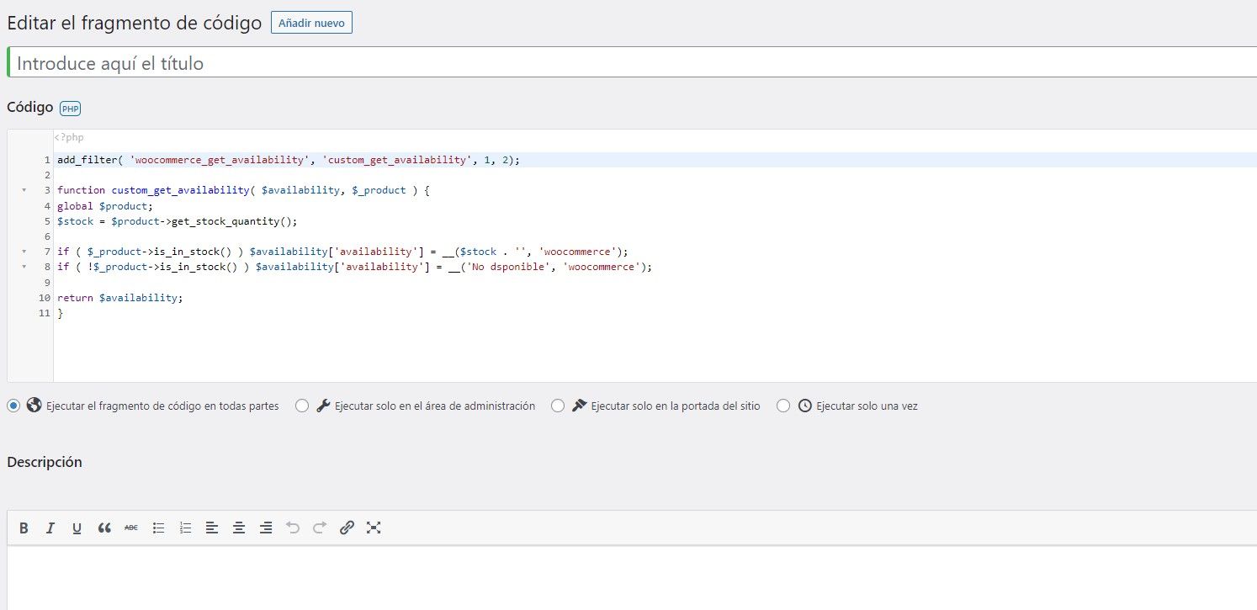
Task: Click the globe icon for run everywhere
Action: (x=34, y=405)
